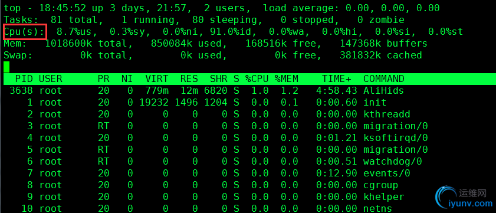Select the khelper command name
Screen dimensions: 496x213
384,197
